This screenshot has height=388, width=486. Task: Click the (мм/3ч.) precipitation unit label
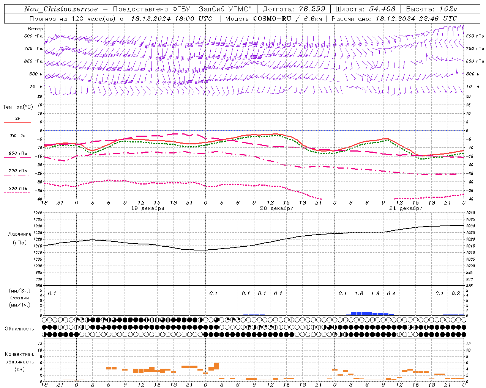coord(19,291)
